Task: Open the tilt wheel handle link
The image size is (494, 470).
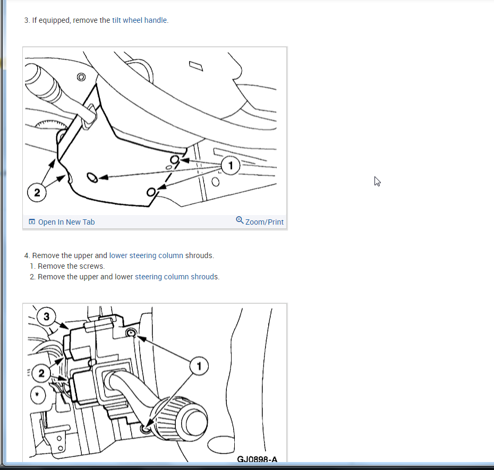Action: coord(139,20)
